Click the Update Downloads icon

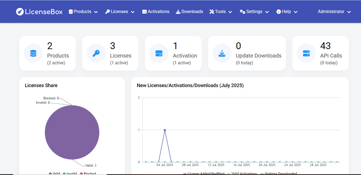[x=222, y=53]
